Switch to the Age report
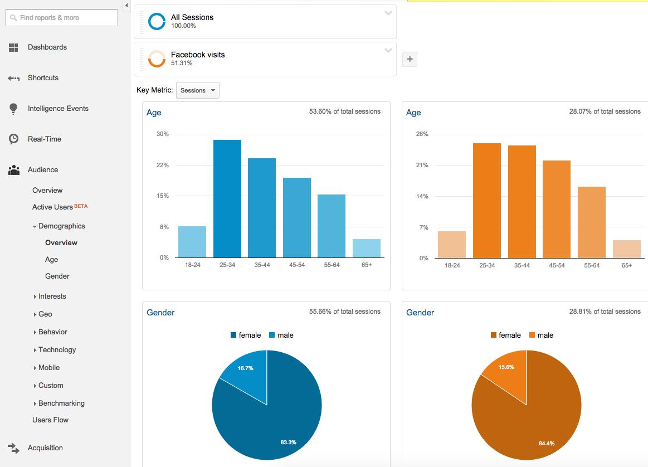The image size is (648, 467). point(51,259)
